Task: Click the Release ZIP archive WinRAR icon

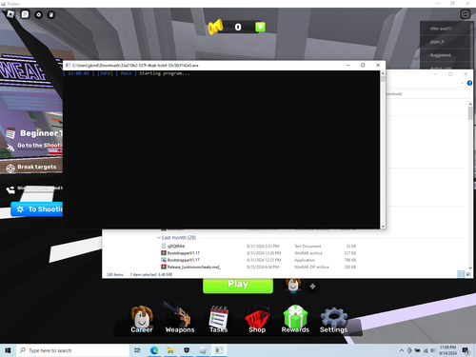Action: click(x=164, y=267)
